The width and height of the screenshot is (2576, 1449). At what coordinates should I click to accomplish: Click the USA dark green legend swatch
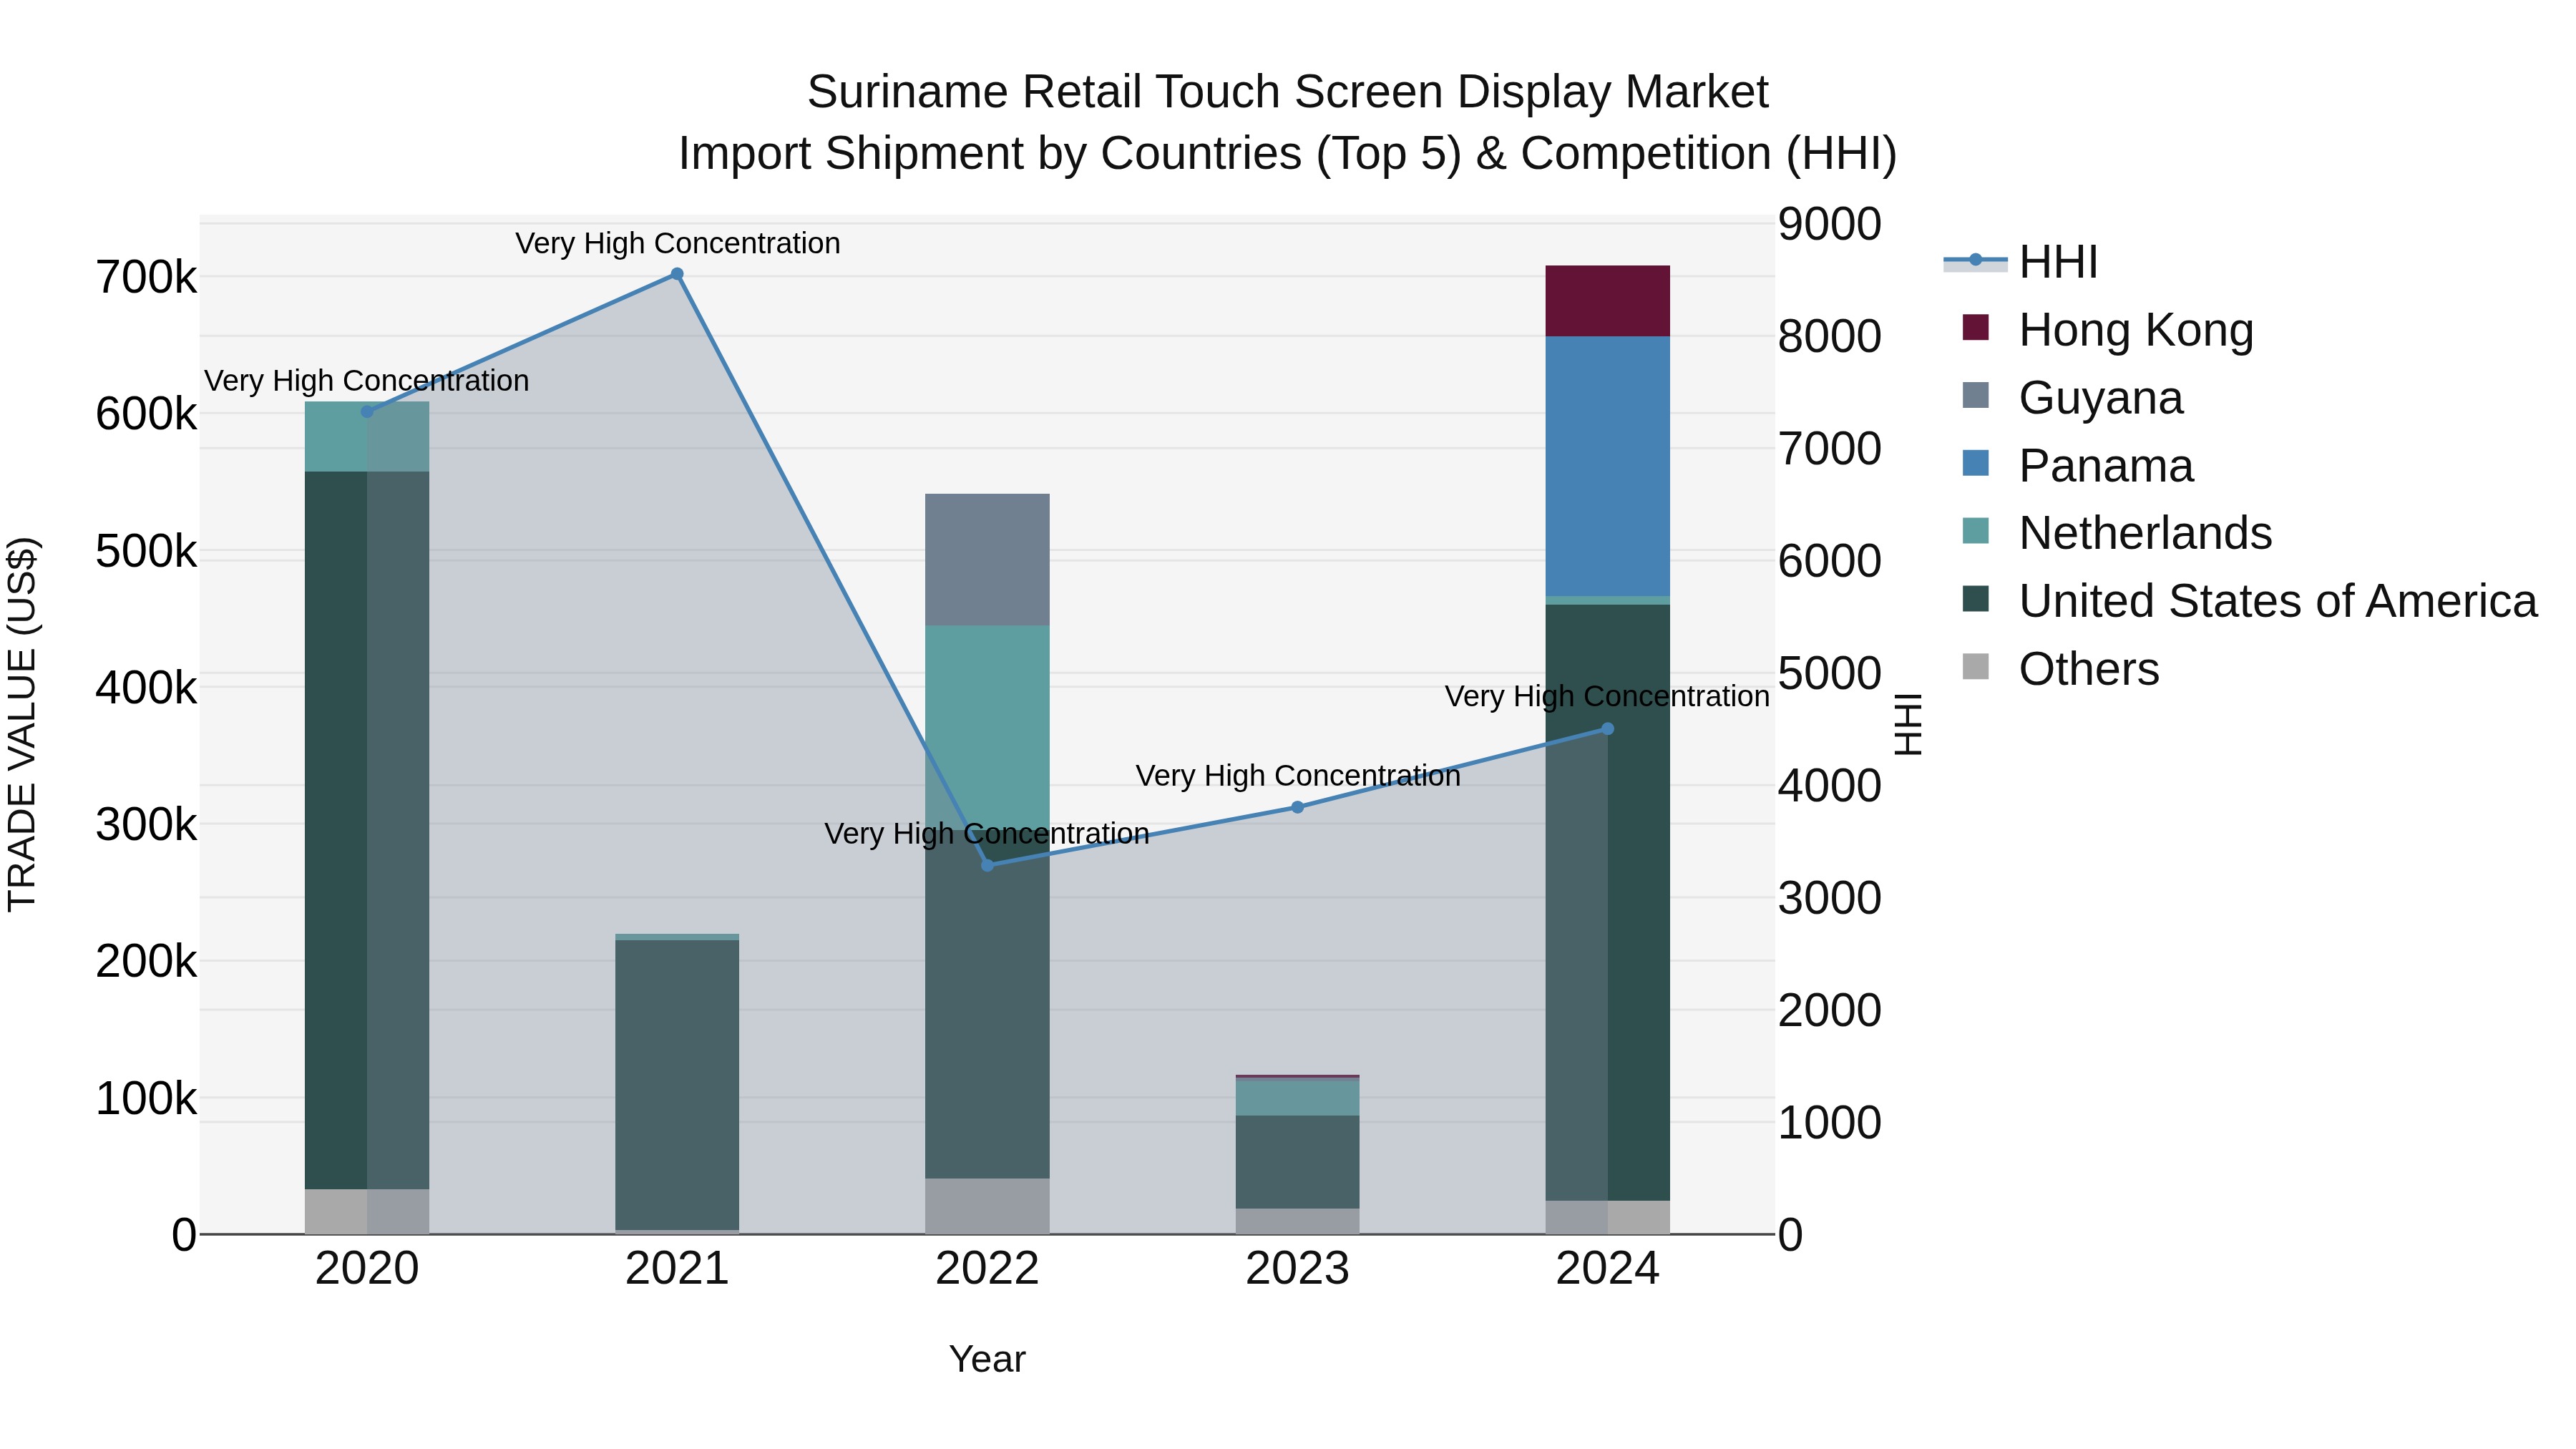pyautogui.click(x=1976, y=598)
